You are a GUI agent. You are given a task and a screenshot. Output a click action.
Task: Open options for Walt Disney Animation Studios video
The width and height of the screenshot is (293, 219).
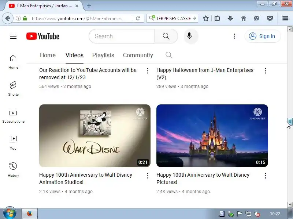(x=148, y=176)
